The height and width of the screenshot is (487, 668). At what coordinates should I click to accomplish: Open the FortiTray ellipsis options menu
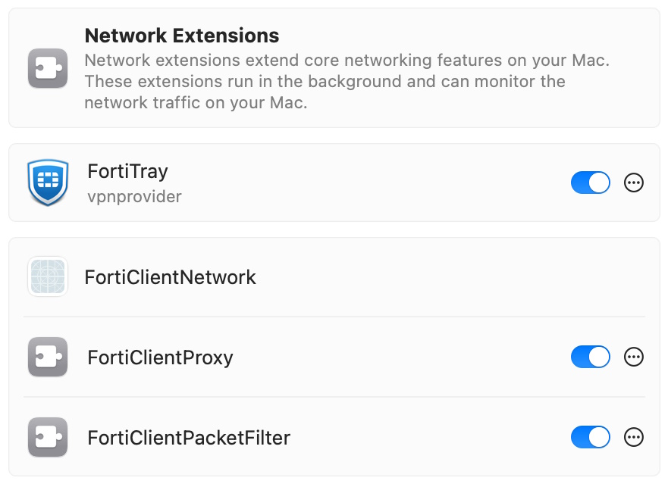(633, 183)
